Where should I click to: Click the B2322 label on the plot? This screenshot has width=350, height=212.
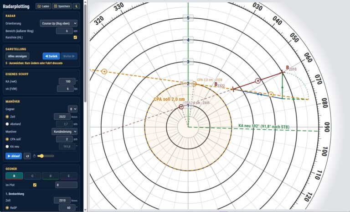coord(219,85)
